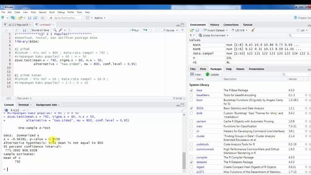311x175 pixels.
Task: Click the environment search field
Action: 299,35
